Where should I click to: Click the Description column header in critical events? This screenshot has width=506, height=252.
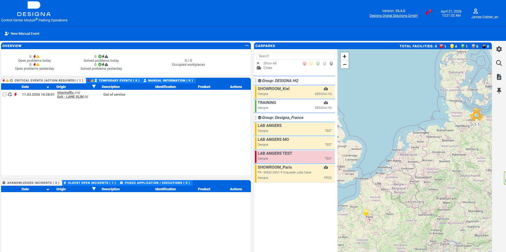(x=111, y=87)
